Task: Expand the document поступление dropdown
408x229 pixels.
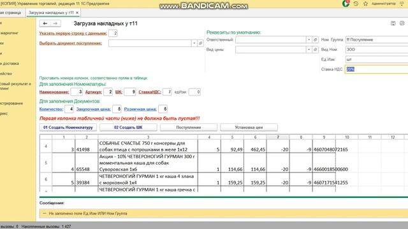Action: 194,43
